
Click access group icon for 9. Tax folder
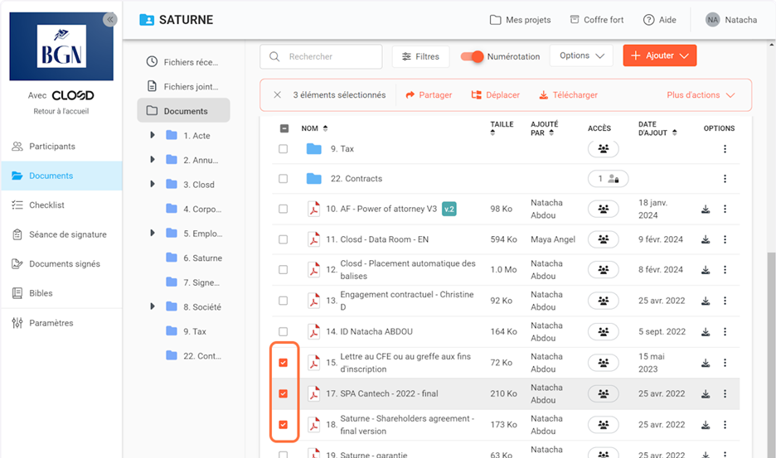pos(603,149)
